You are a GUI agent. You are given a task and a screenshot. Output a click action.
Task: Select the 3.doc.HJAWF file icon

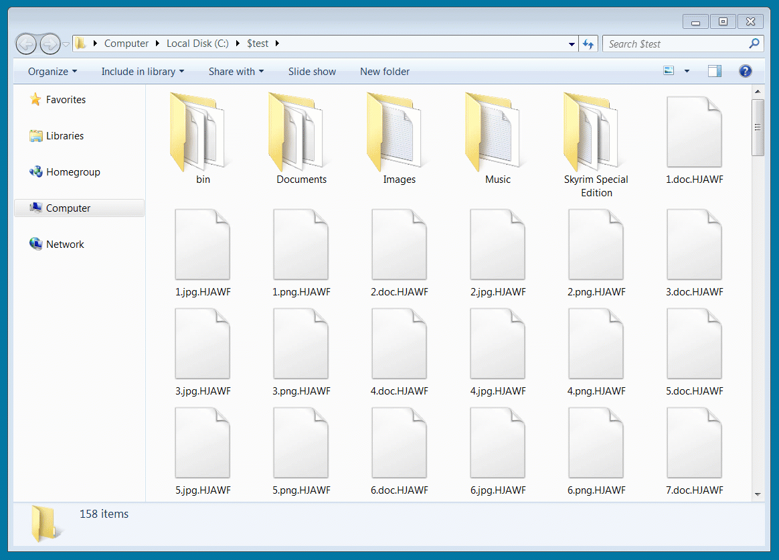(694, 244)
